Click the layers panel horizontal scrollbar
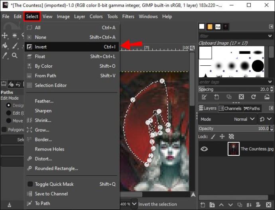Viewport: 275px width, 210px height. pyautogui.click(x=234, y=197)
